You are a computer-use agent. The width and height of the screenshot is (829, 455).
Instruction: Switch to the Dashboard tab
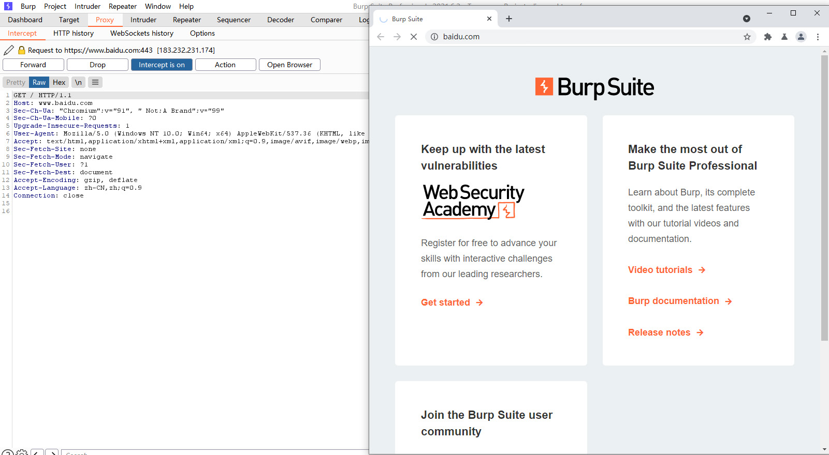pyautogui.click(x=25, y=20)
